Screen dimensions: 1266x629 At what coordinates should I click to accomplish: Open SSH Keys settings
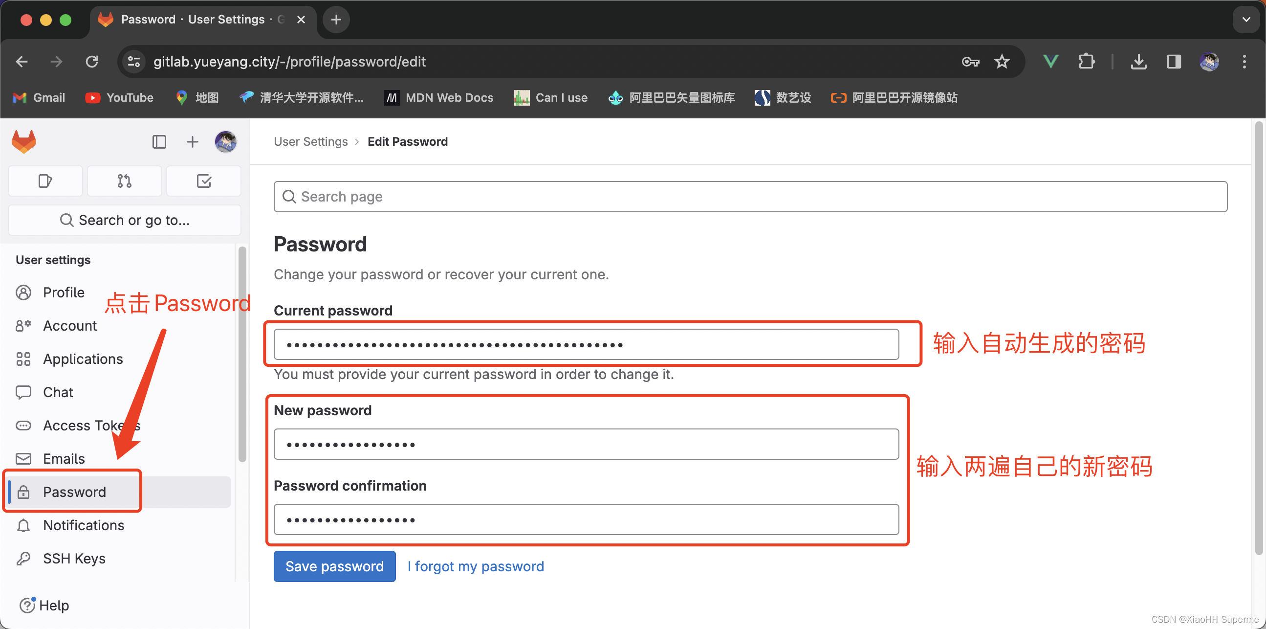[74, 558]
